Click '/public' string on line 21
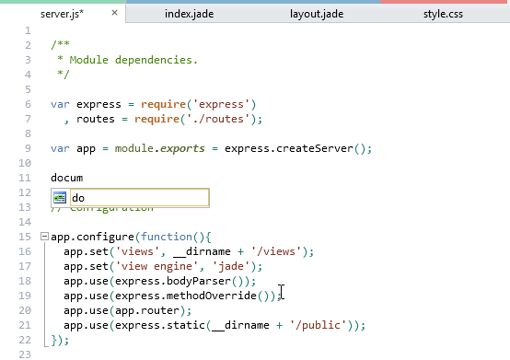This screenshot has height=360, width=510. tap(318, 325)
